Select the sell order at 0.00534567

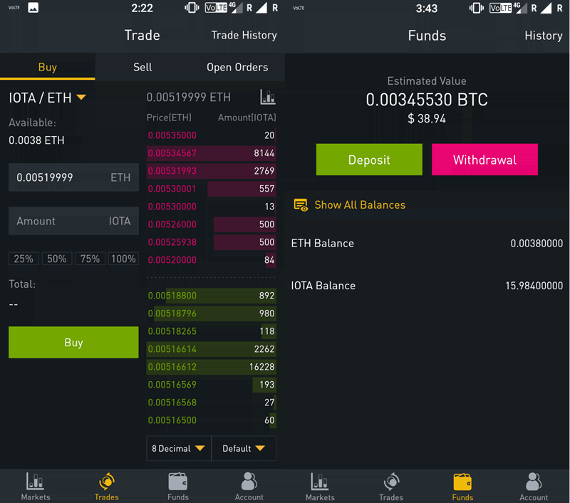(211, 153)
